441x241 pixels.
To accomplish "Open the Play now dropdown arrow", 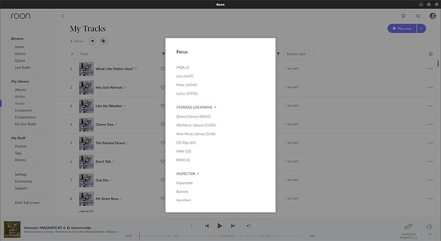I will tap(421, 29).
